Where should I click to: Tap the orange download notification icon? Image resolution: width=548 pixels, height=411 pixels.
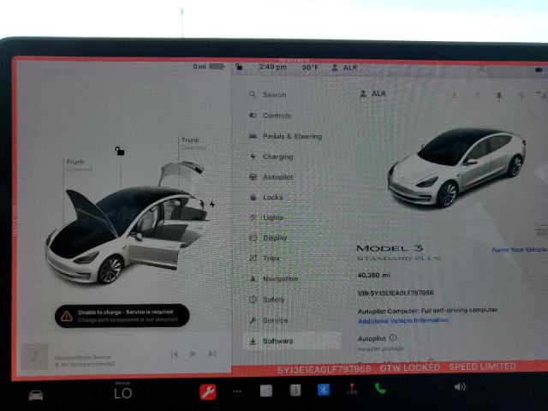point(455,95)
